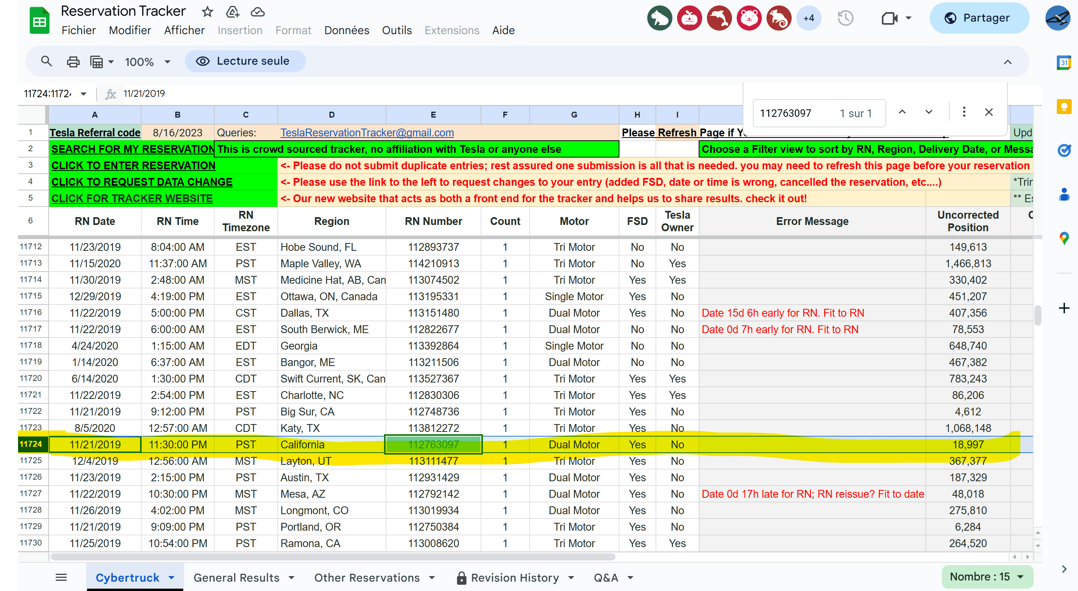The height and width of the screenshot is (591, 1078).
Task: Click the search magnifier in toolbar
Action: 46,62
